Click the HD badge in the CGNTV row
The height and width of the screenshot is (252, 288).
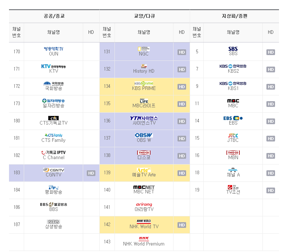(91, 173)
